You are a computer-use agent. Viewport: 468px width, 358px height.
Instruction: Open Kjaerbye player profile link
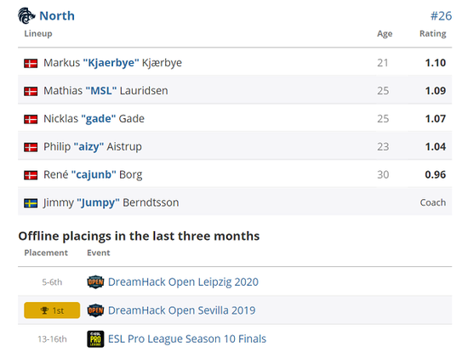coord(111,63)
